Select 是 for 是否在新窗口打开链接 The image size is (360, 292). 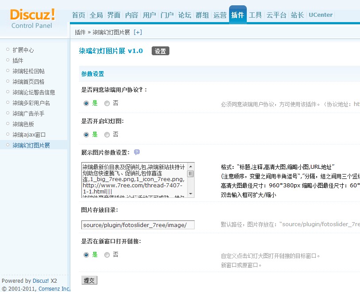click(x=86, y=255)
